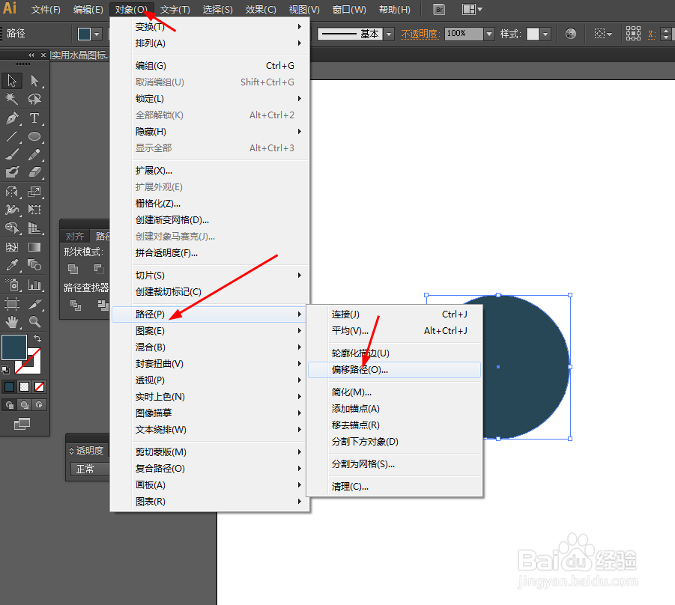Switch to Draw Behind mode
Viewport: 675px width, 605px height.
[25, 404]
